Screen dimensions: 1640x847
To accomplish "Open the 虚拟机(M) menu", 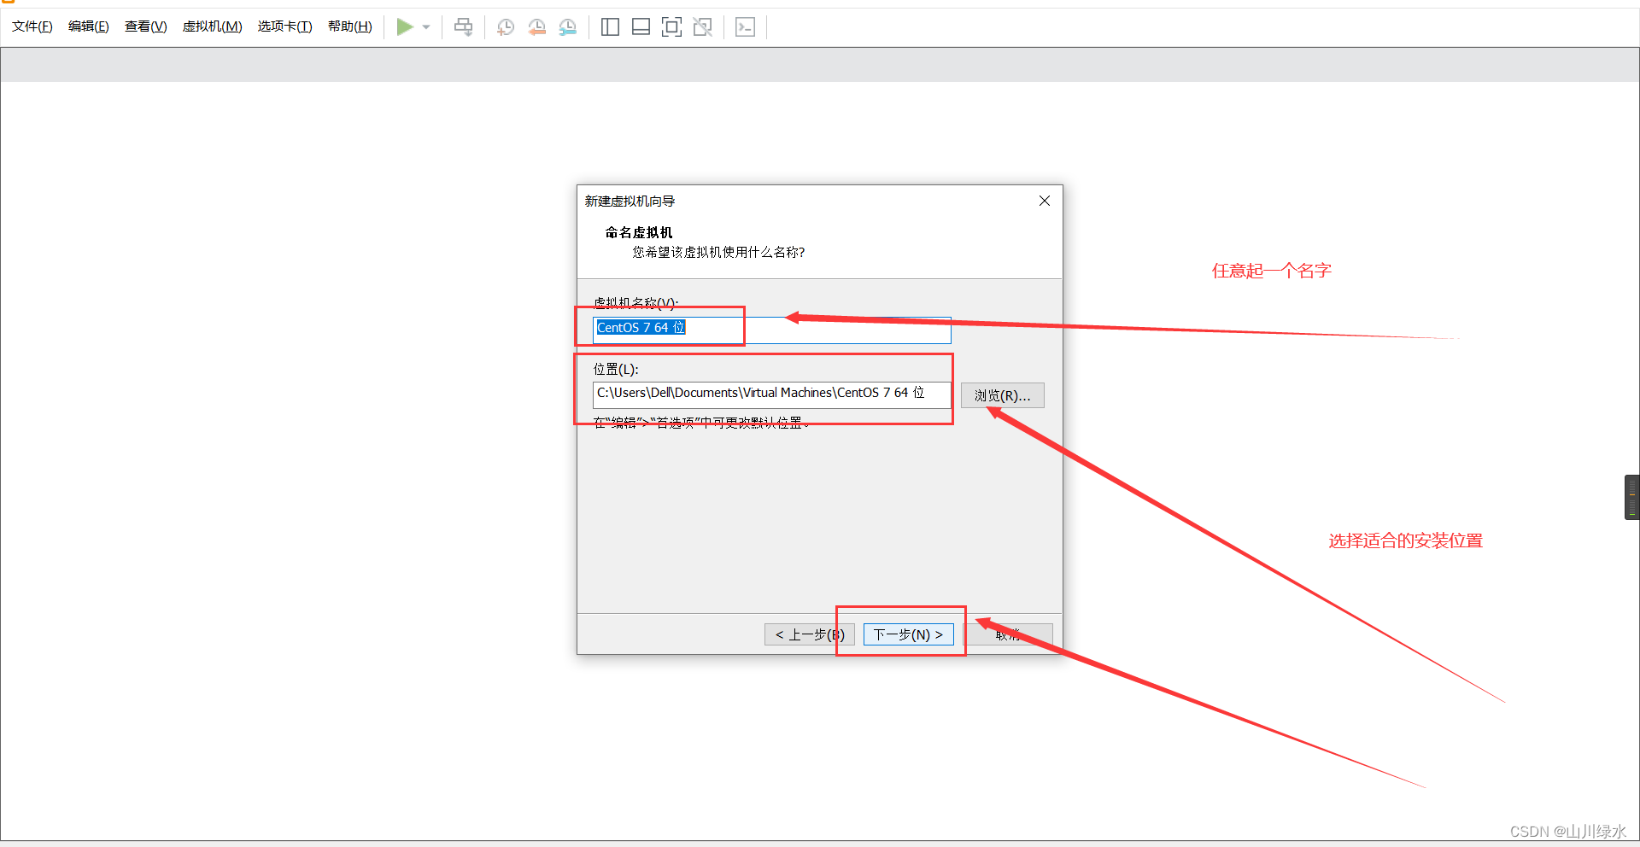I will [x=213, y=26].
